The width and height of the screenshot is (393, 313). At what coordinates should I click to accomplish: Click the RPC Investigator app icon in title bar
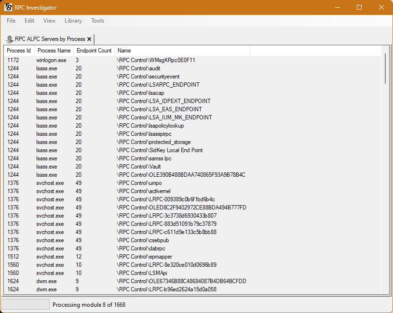point(8,8)
